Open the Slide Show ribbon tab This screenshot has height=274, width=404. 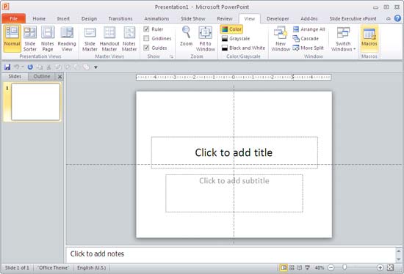coord(193,19)
